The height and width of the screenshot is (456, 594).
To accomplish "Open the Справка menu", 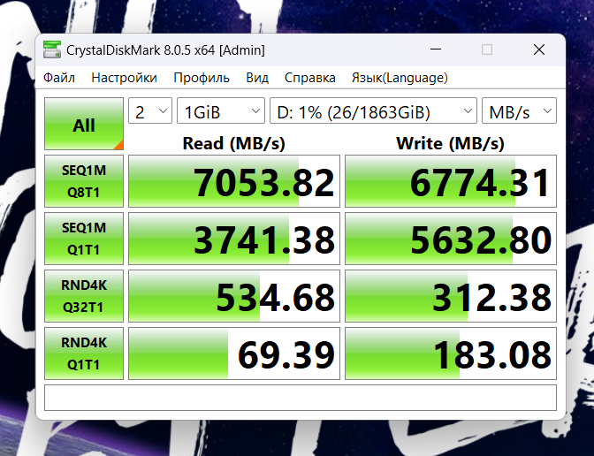I will point(310,78).
